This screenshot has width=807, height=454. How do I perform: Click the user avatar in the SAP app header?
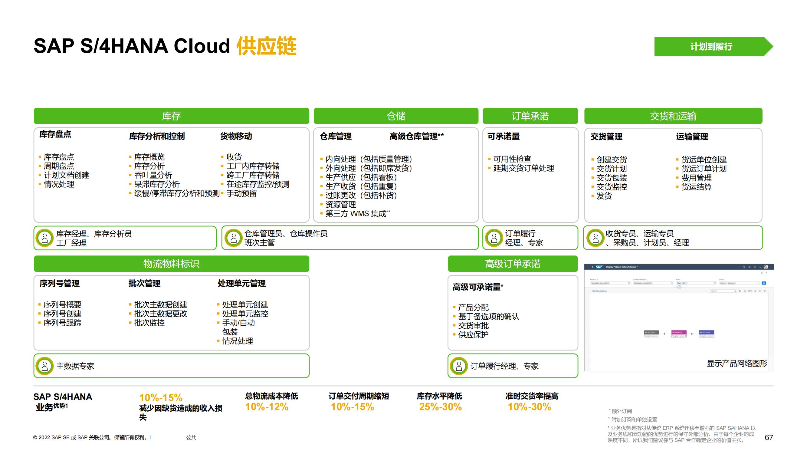coord(766,267)
